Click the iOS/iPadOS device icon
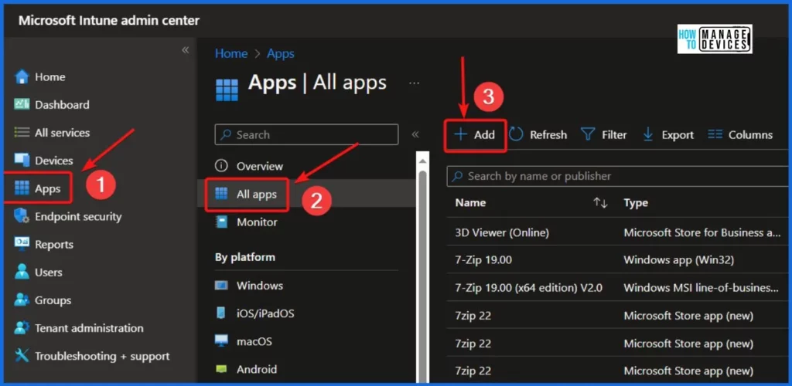The height and width of the screenshot is (386, 792). (x=221, y=313)
